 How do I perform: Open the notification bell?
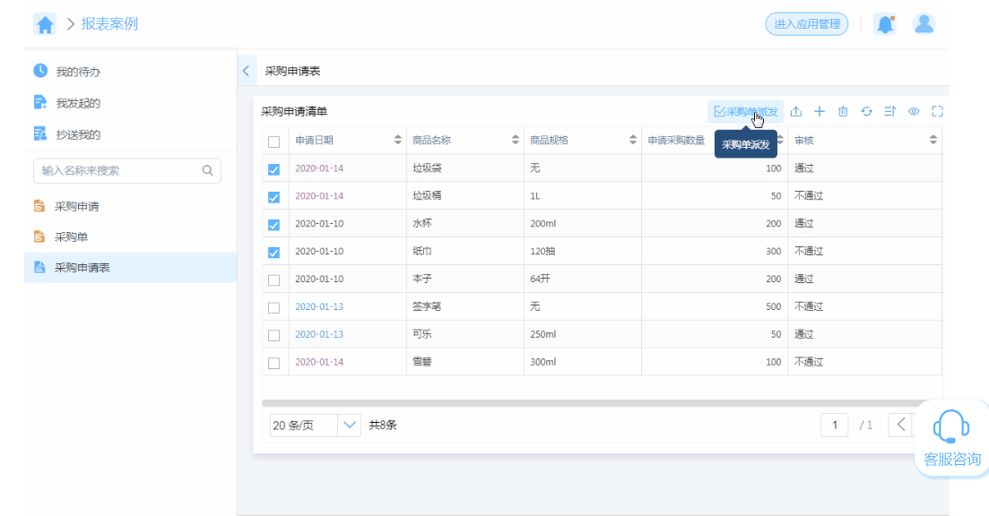pos(885,24)
